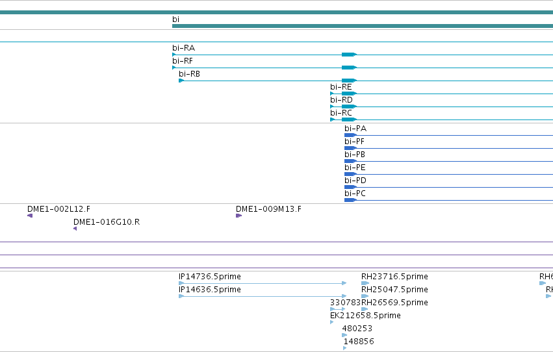553x352 pixels.
Task: Select the EK212658.5prime EST label
Action: click(365, 316)
